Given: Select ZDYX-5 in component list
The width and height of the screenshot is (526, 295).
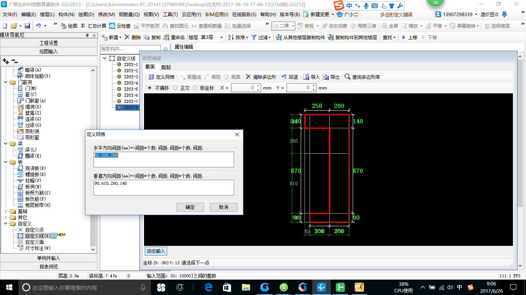Looking at the screenshot, I should [x=131, y=89].
